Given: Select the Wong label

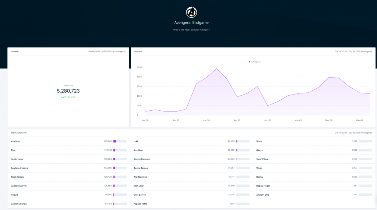Looking at the screenshot, I should pos(259,168).
